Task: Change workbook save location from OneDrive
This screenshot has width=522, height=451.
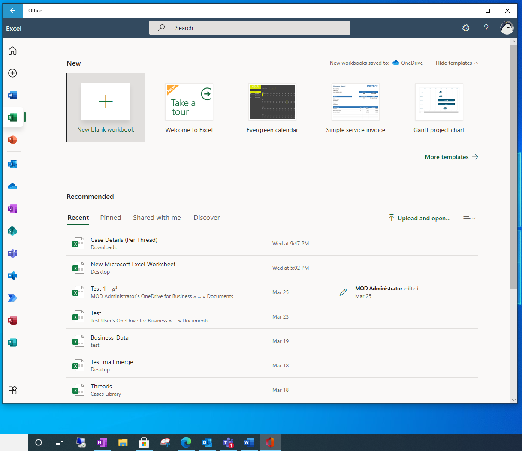Action: (407, 63)
